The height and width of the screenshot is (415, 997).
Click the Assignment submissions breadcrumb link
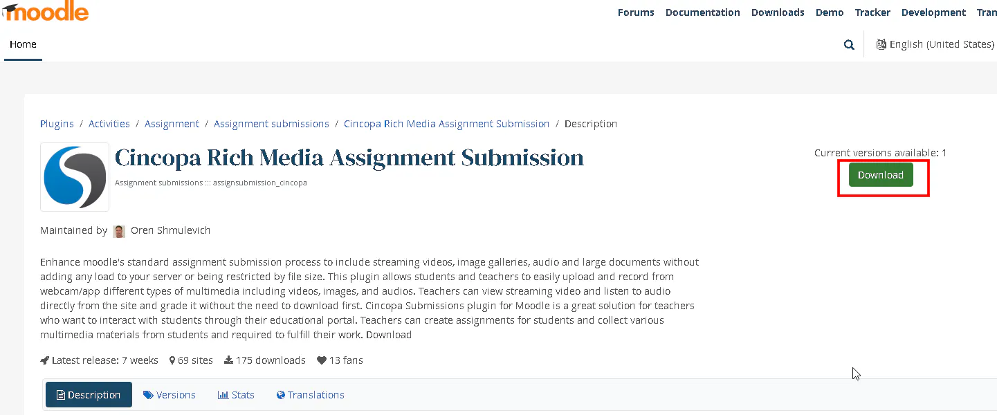[271, 124]
